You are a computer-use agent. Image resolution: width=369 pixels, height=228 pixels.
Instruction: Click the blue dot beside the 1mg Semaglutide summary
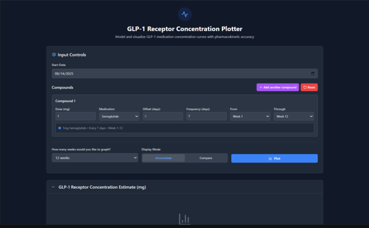(x=59, y=128)
